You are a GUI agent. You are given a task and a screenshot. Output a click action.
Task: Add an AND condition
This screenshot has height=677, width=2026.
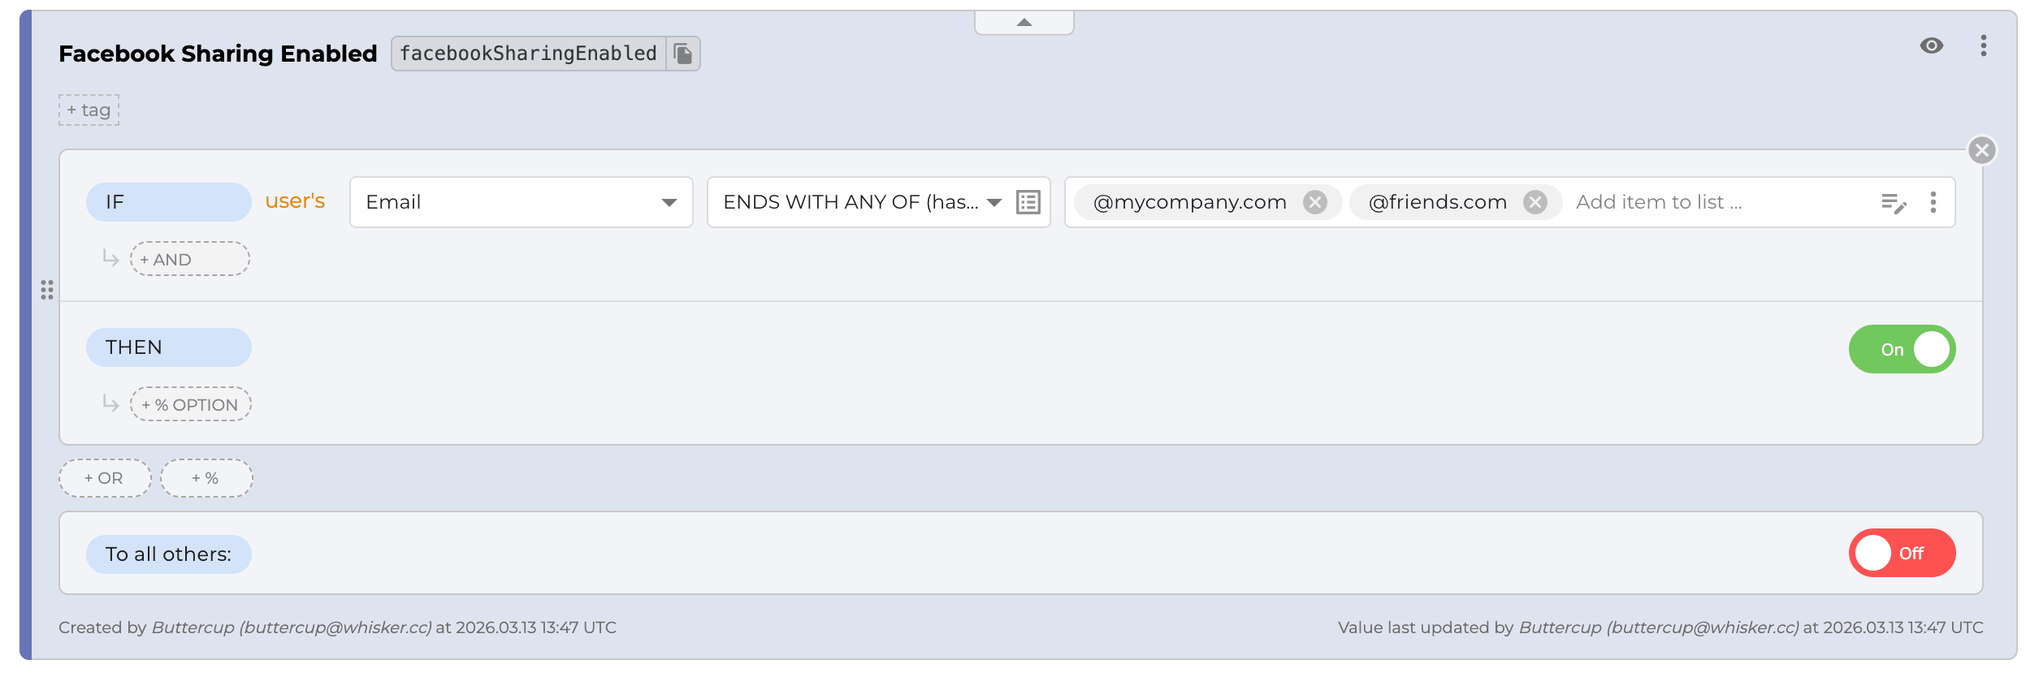(x=189, y=259)
